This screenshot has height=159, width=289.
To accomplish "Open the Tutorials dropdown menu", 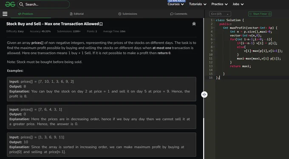I will [198, 4].
